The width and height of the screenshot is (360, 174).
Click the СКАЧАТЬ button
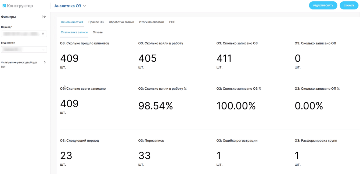(349, 5)
